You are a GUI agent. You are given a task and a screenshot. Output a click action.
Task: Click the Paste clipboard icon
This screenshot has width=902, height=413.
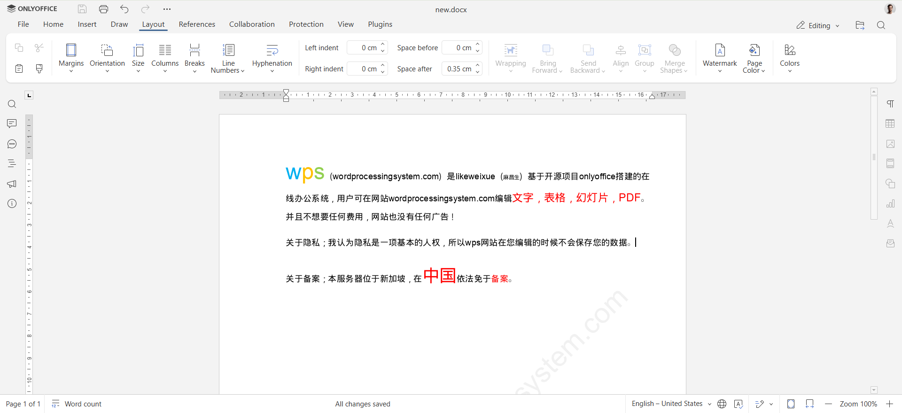tap(19, 69)
